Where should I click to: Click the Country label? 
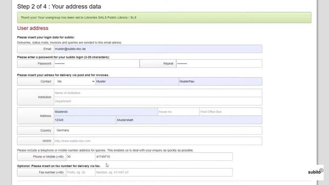coord(35,131)
